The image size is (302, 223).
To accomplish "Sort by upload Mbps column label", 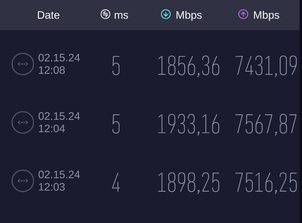I will [x=266, y=15].
